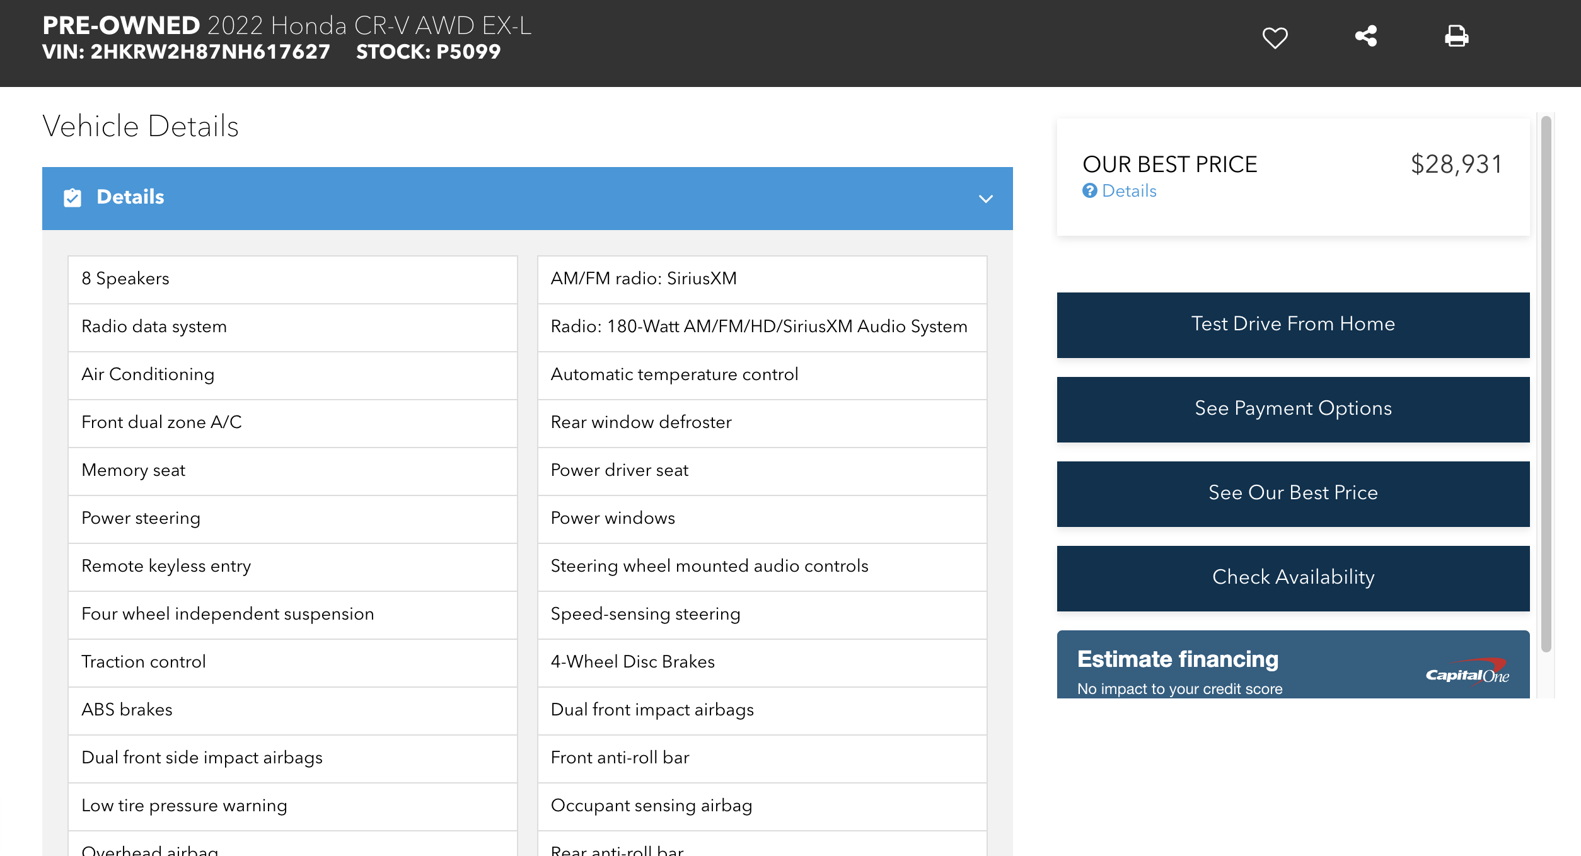Click 'Speed-sensing steering' row
The width and height of the screenshot is (1581, 856).
(762, 615)
